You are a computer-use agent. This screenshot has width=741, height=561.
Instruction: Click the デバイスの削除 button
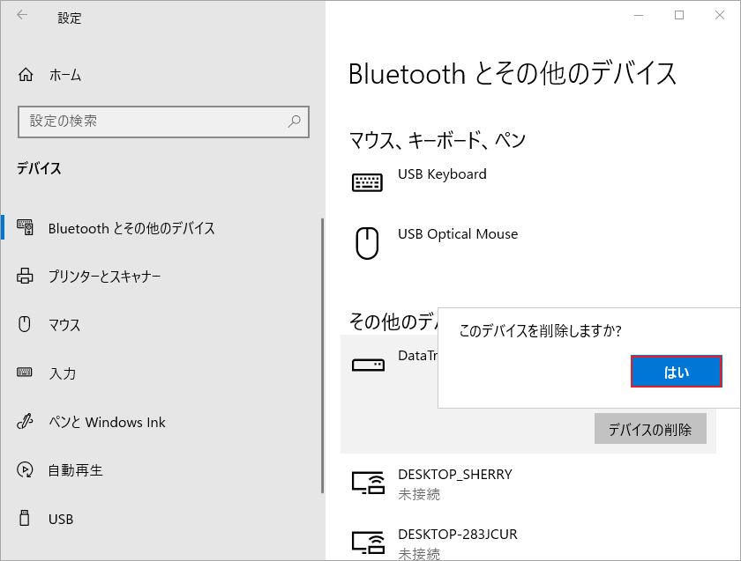coord(651,429)
